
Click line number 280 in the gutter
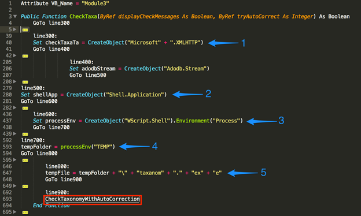pos(7,95)
